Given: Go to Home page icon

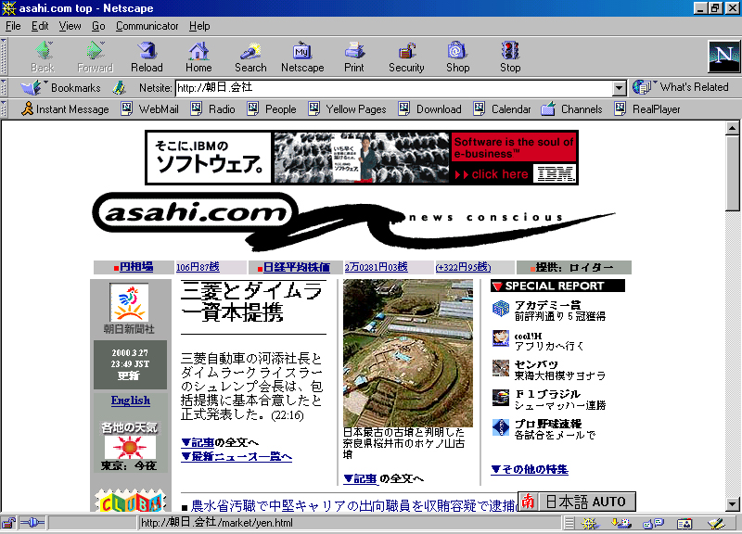Looking at the screenshot, I should point(198,55).
